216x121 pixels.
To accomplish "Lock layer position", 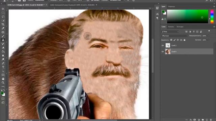I will [x=178, y=40].
